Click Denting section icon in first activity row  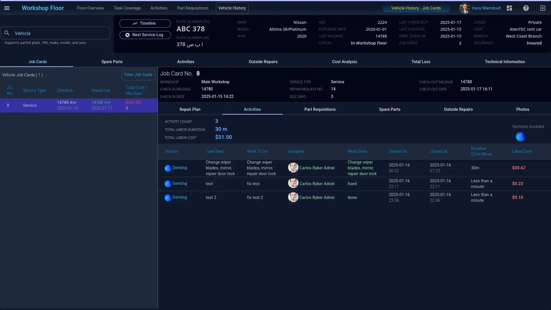click(168, 168)
